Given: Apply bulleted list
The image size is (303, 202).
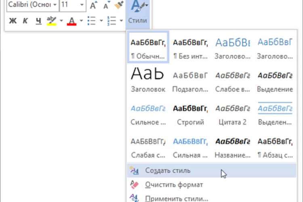Looking at the screenshot, I should point(91,21).
